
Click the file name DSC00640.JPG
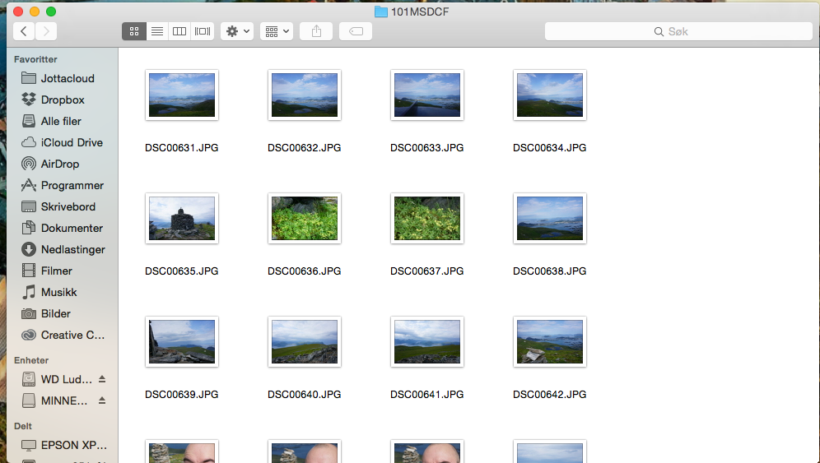pos(305,395)
